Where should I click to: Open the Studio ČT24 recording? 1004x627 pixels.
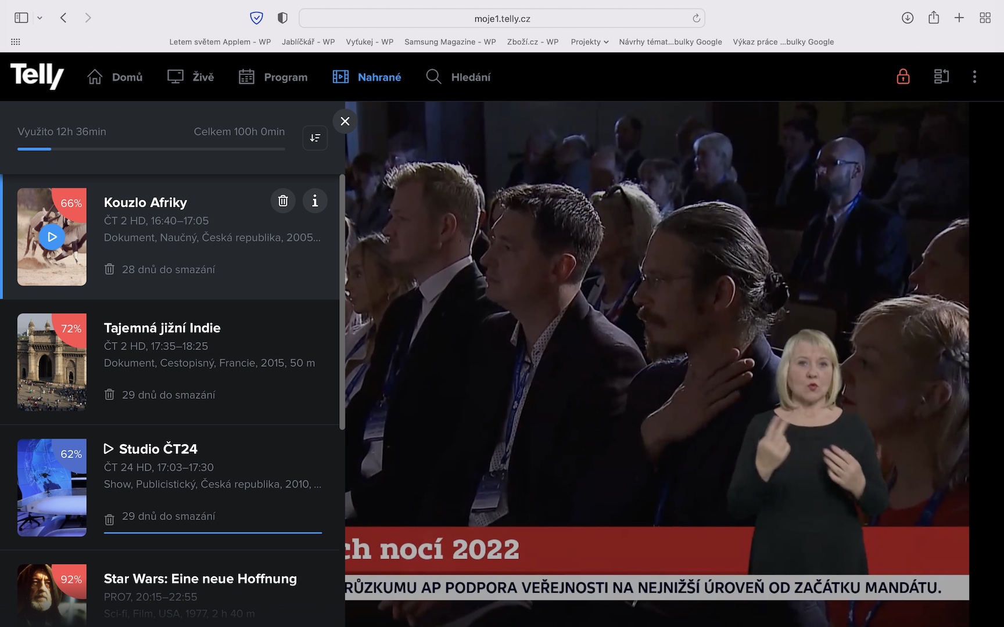click(x=158, y=449)
